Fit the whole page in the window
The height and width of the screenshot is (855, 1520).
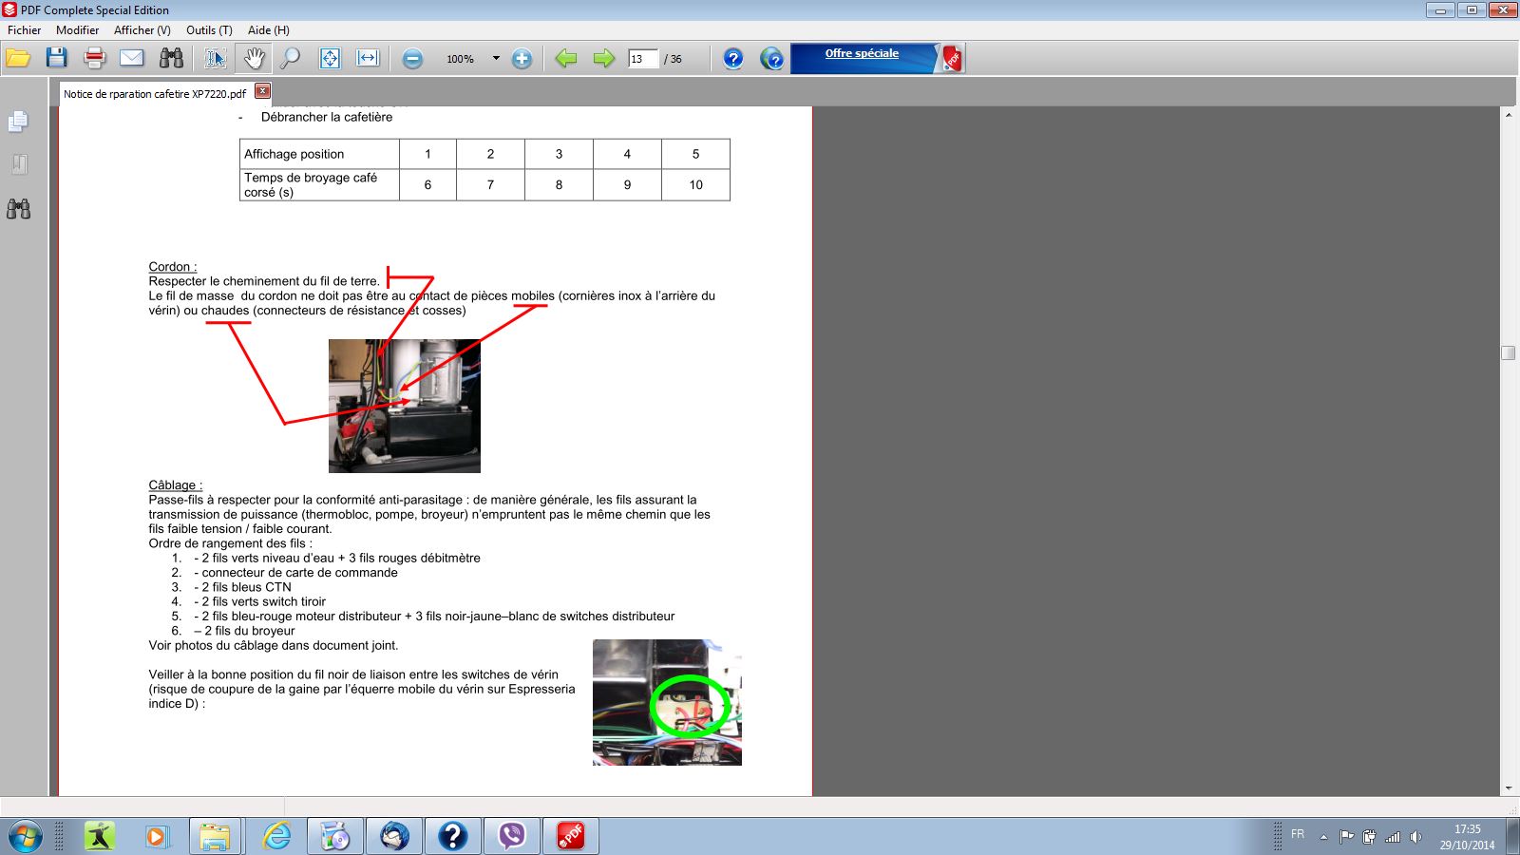330,59
